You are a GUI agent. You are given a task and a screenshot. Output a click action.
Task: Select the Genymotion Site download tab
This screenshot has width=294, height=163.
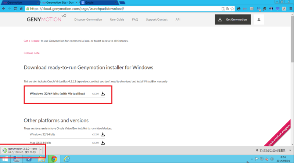59,3
